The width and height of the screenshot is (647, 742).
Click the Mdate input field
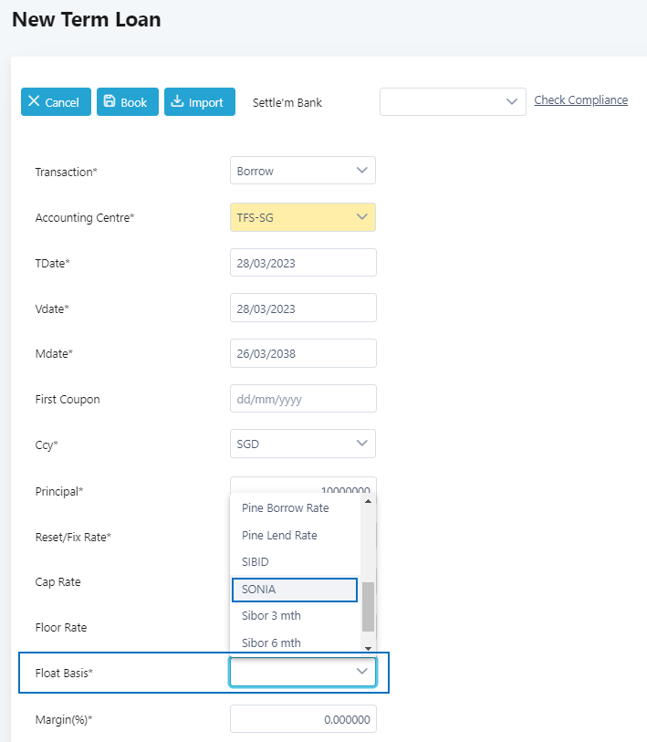[x=302, y=353]
